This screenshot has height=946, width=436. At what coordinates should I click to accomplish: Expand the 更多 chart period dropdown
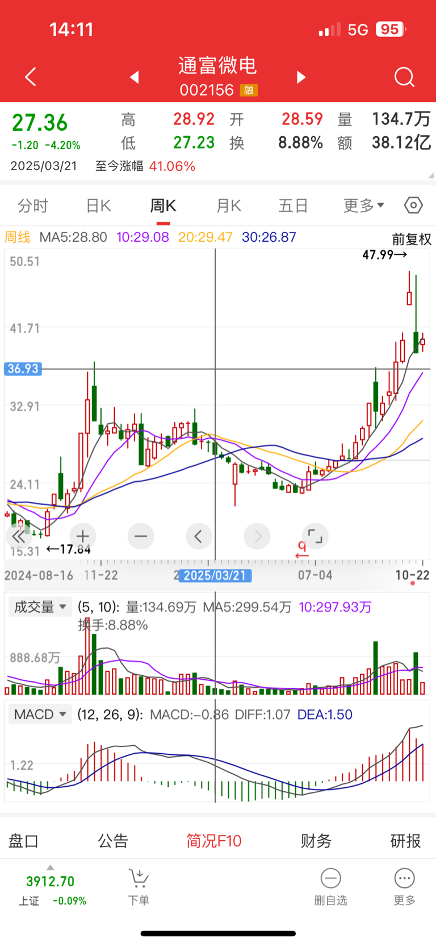pos(364,205)
